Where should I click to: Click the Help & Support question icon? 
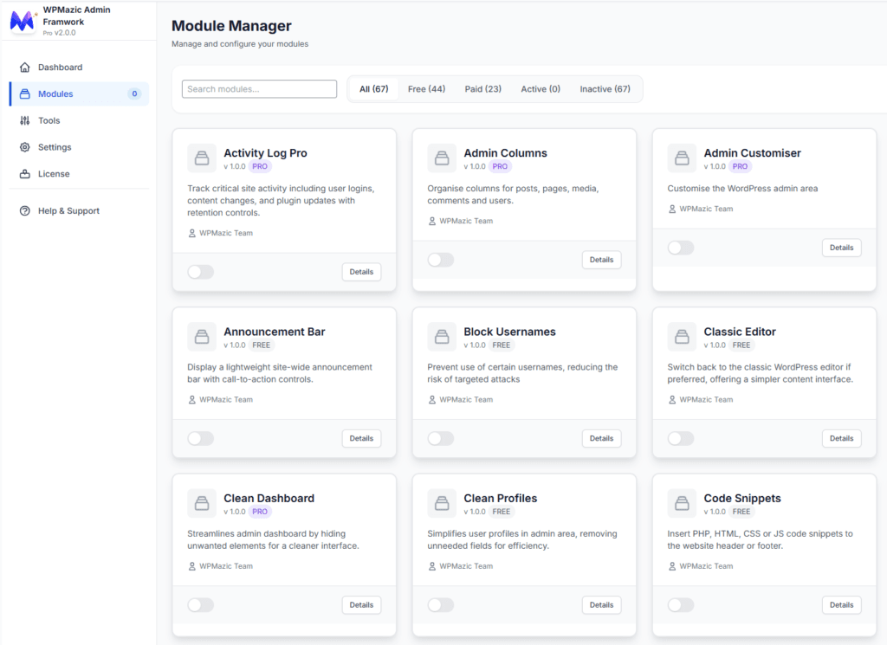25,211
